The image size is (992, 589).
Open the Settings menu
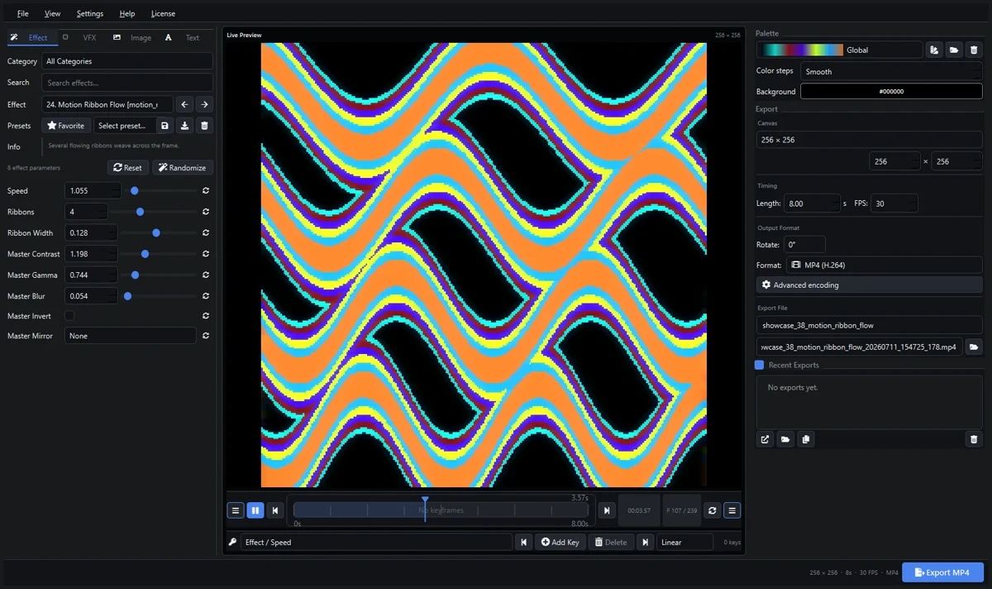pyautogui.click(x=90, y=13)
